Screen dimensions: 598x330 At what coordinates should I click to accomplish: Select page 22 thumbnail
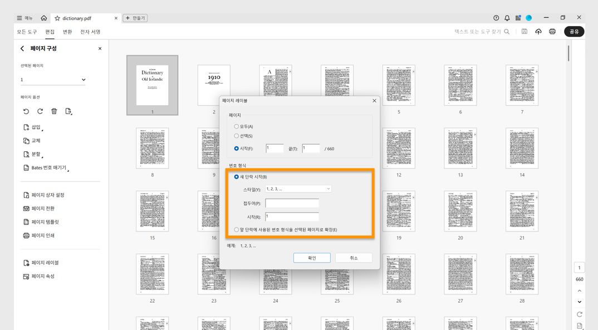(152, 274)
